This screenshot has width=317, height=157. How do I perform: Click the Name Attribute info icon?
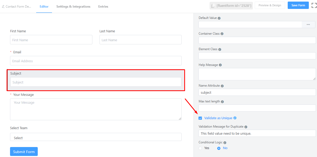click(x=222, y=86)
